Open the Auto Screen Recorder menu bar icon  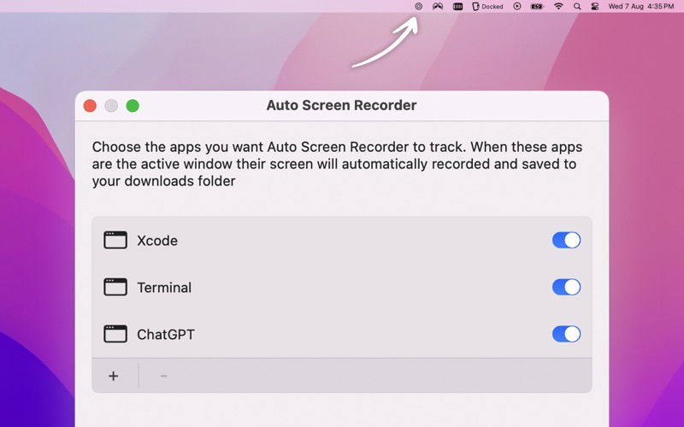pyautogui.click(x=418, y=6)
